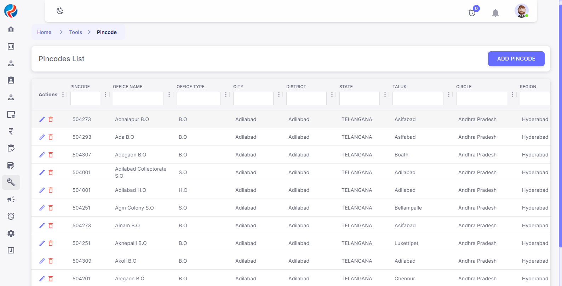Click the timer clock icon with badge
Screen dimensions: 562x286
[472, 13]
